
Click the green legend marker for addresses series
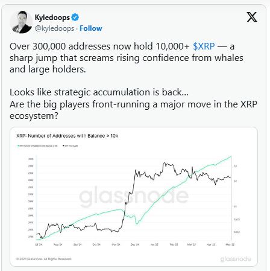tap(18, 145)
